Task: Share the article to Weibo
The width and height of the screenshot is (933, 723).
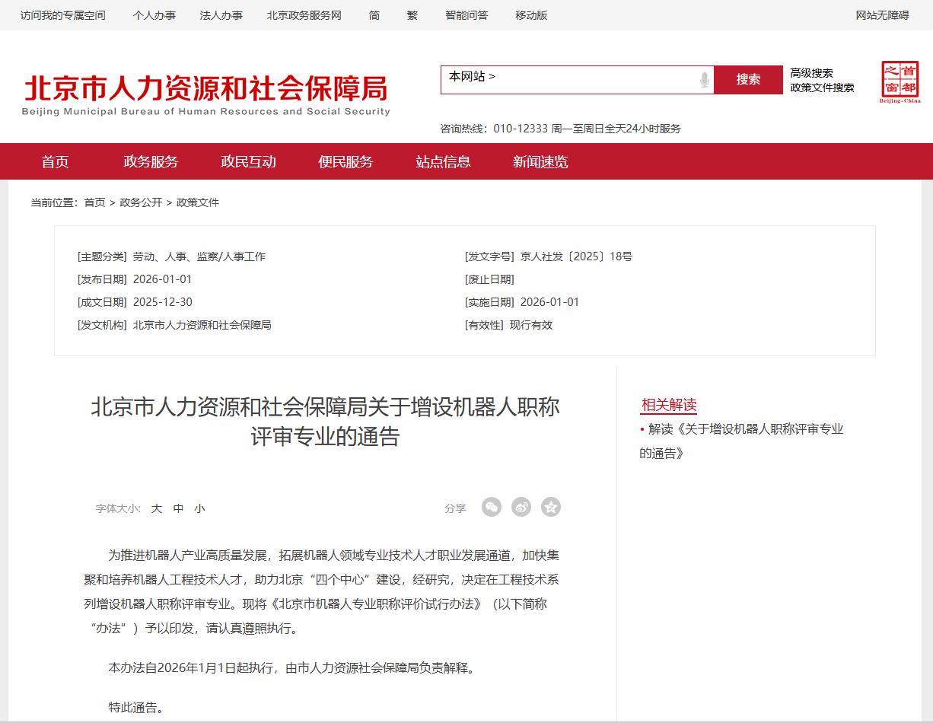Action: tap(521, 507)
